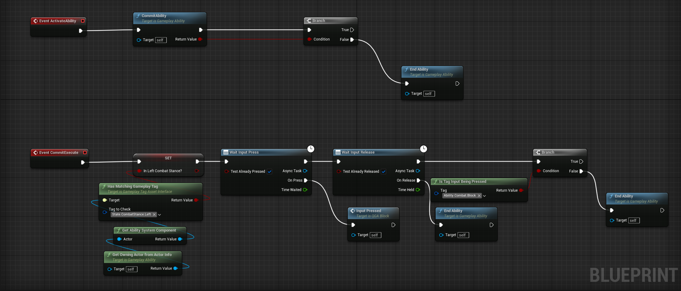Click Has Matching Gameplay Tag Return Value pin
The height and width of the screenshot is (291, 681).
click(196, 200)
